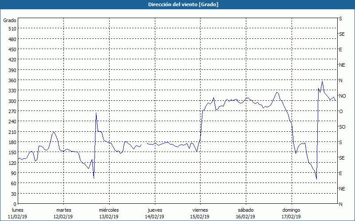Select the 'viernes' day label
The width and height of the screenshot is (355, 221).
(200, 210)
